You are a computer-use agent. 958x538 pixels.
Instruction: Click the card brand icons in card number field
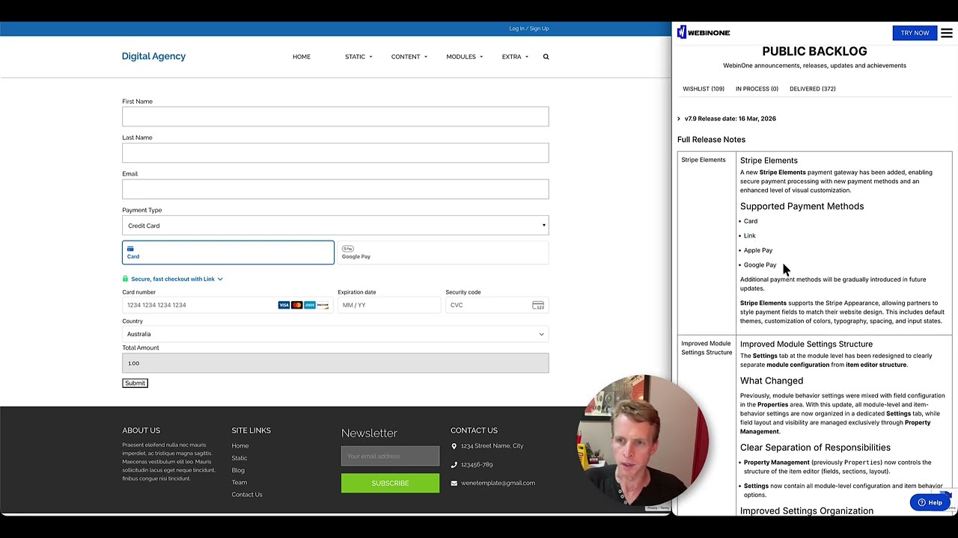point(303,305)
